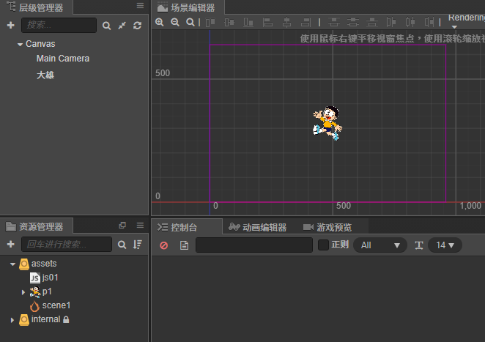The width and height of the screenshot is (485, 342).
Task: Focus the console filter input
Action: (254, 245)
